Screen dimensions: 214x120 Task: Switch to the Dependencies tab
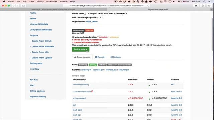point(82,57)
